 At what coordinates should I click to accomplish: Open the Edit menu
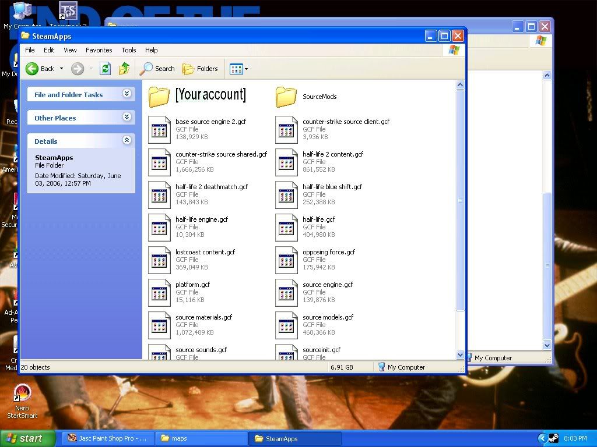point(49,50)
